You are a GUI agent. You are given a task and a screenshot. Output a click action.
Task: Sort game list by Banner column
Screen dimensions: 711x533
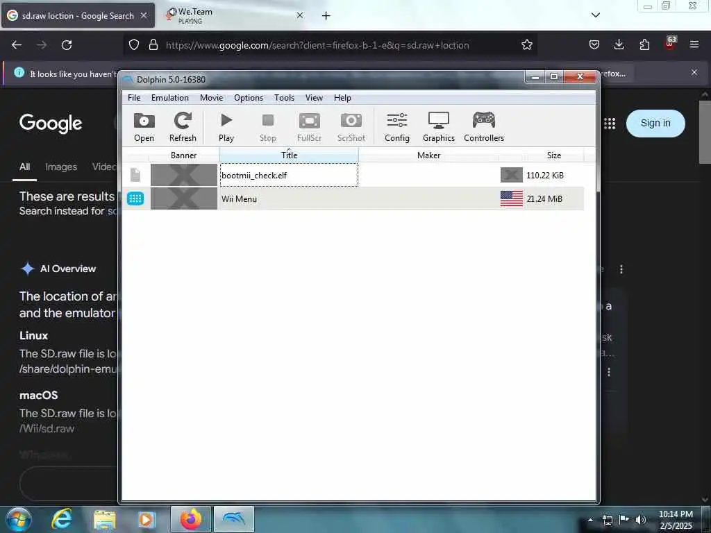pyautogui.click(x=183, y=155)
